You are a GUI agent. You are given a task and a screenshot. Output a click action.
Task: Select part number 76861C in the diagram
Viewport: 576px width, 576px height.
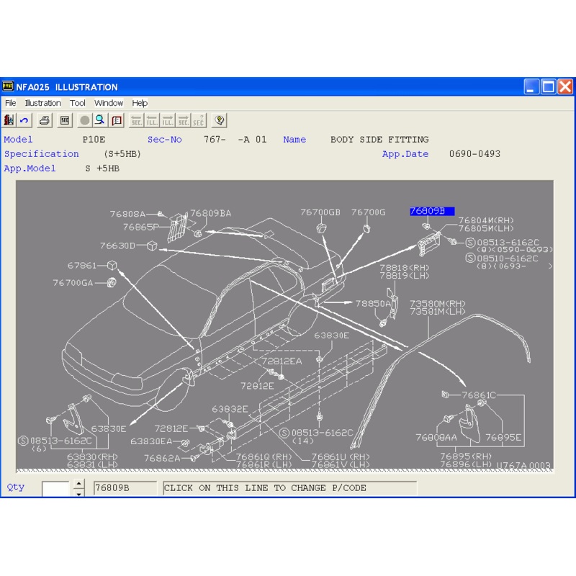tap(479, 395)
